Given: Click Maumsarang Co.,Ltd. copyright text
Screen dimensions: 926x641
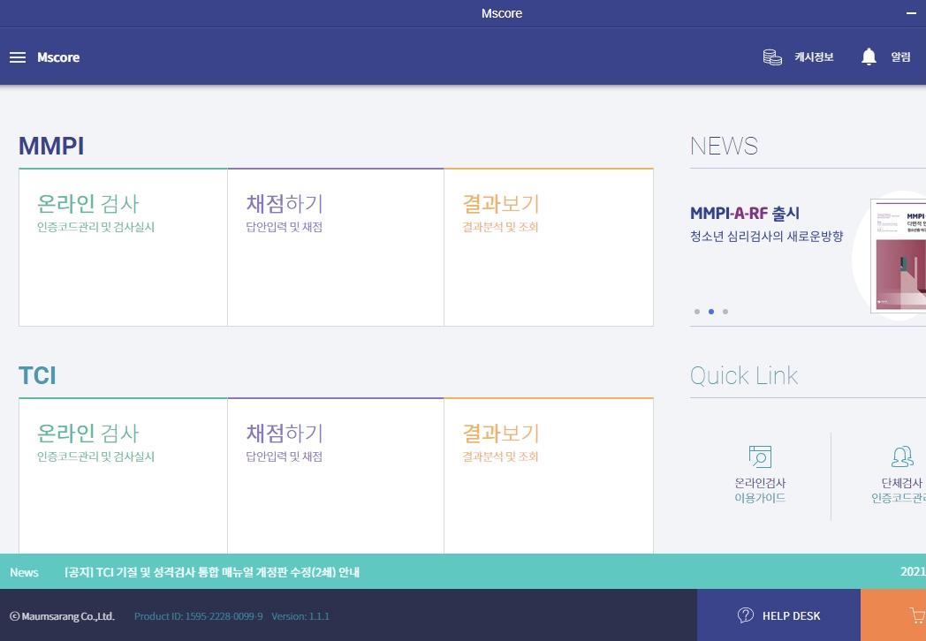Looking at the screenshot, I should coord(62,616).
